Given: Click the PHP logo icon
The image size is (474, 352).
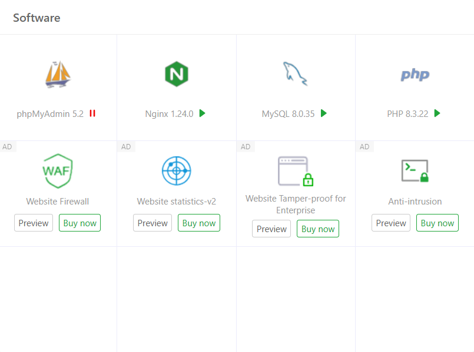Looking at the screenshot, I should 415,75.
